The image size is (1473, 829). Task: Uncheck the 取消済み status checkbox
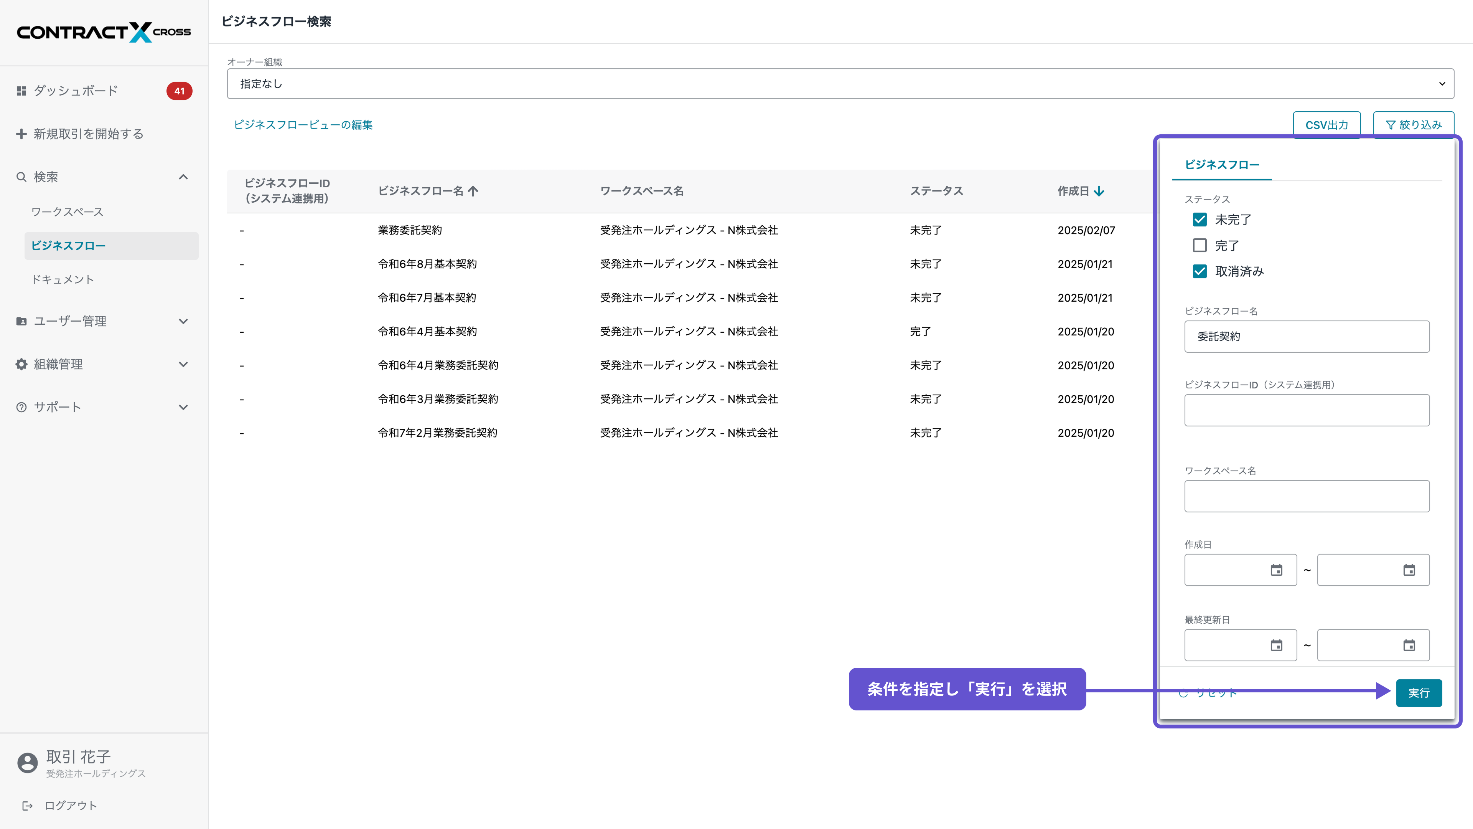1199,271
